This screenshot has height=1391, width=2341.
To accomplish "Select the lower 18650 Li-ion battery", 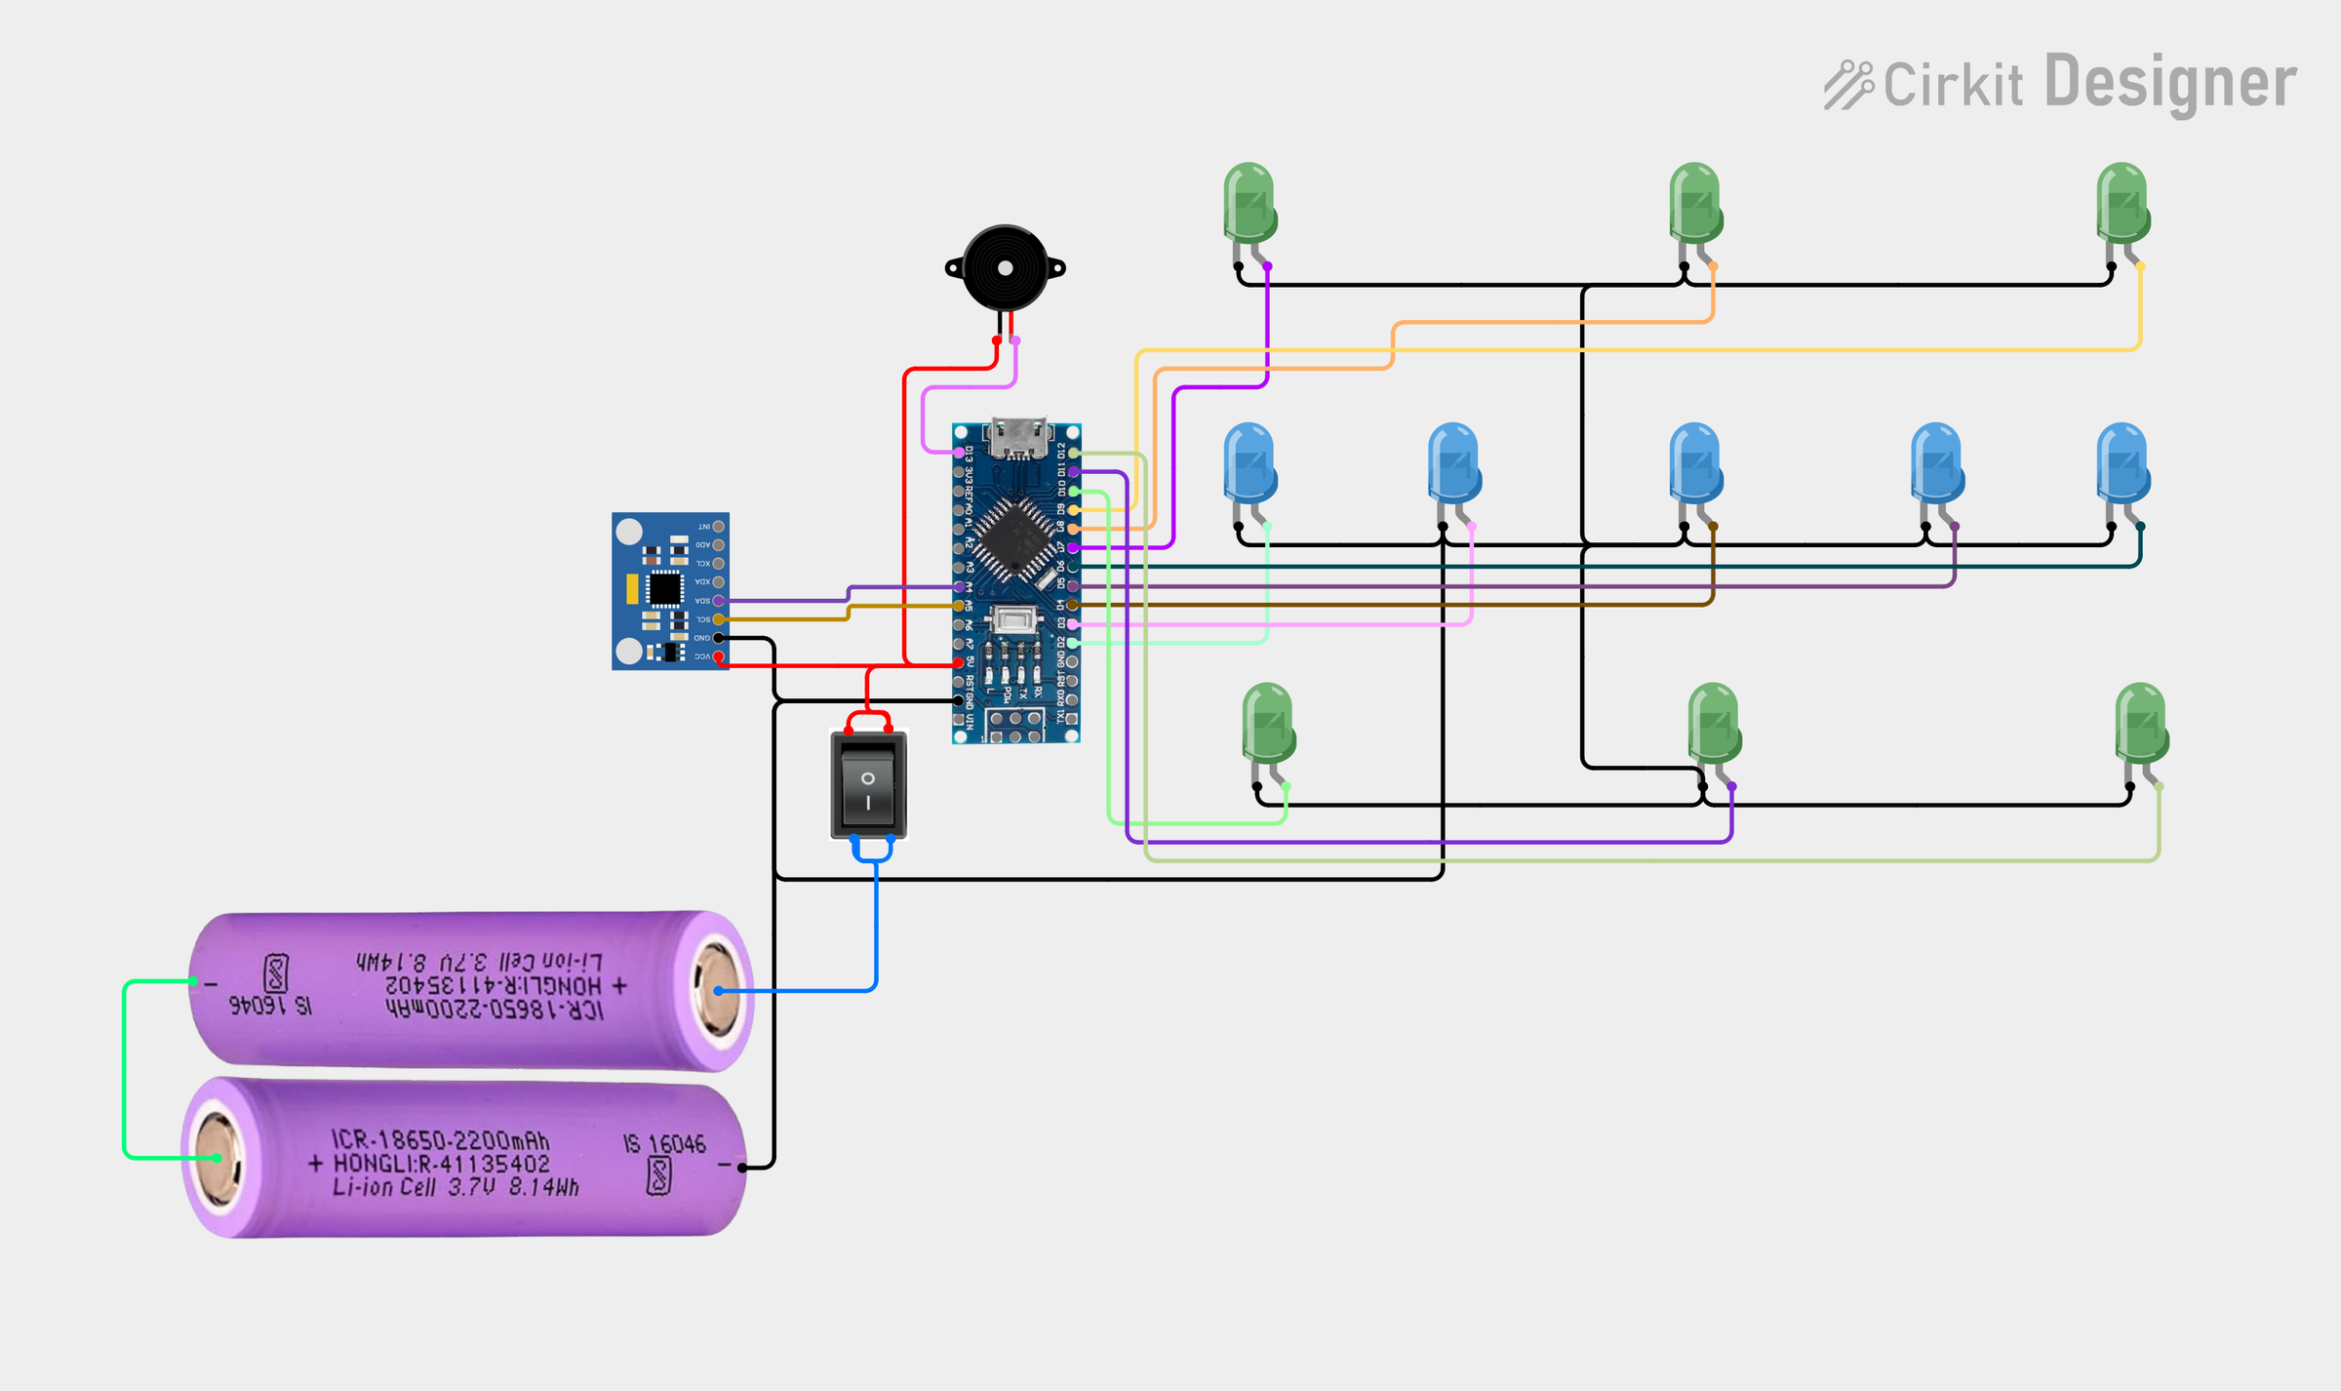I will coord(464,1158).
